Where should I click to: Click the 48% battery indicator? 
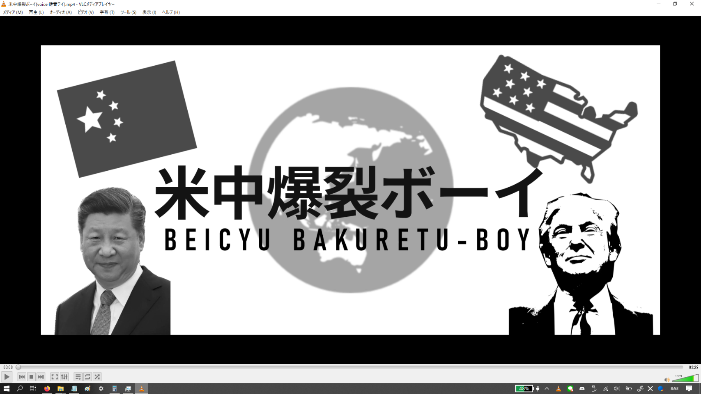tap(524, 389)
